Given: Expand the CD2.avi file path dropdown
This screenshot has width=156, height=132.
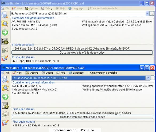Looking at the screenshot, I should tap(148, 78).
